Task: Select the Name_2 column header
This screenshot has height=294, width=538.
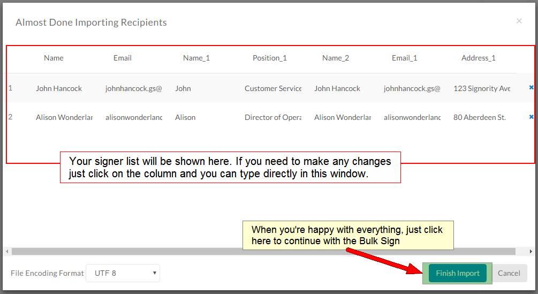Action: click(x=336, y=58)
